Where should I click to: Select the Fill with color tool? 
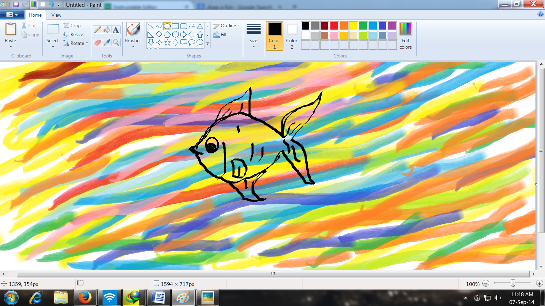click(106, 29)
